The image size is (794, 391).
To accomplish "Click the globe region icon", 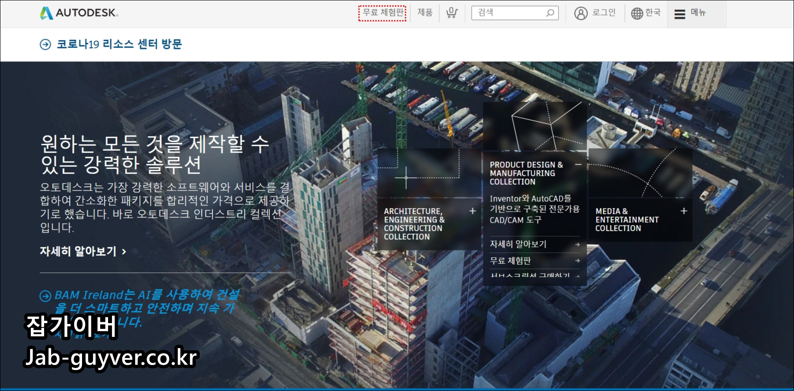I will pos(637,13).
